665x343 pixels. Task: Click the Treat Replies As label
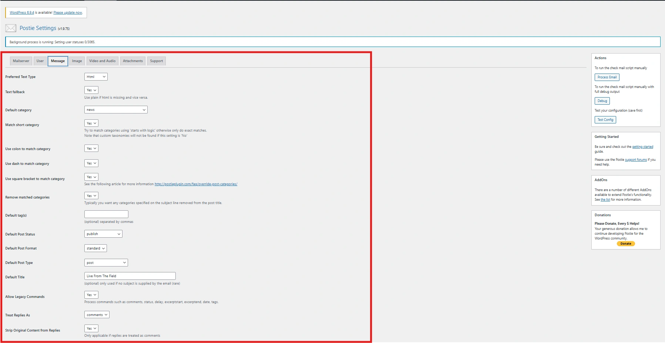(x=17, y=315)
